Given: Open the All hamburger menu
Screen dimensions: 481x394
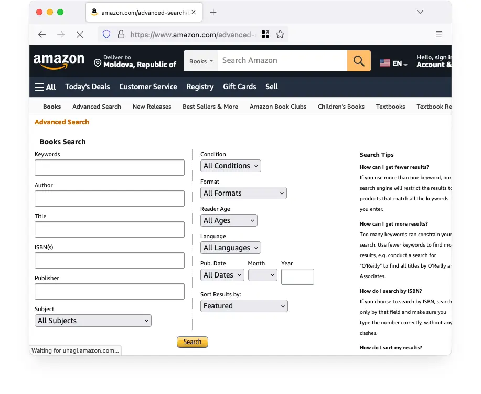Looking at the screenshot, I should [x=45, y=87].
